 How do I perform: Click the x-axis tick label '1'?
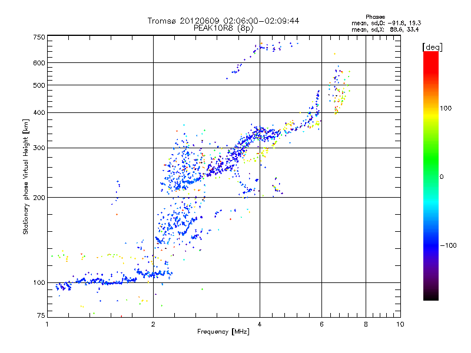click(x=47, y=324)
